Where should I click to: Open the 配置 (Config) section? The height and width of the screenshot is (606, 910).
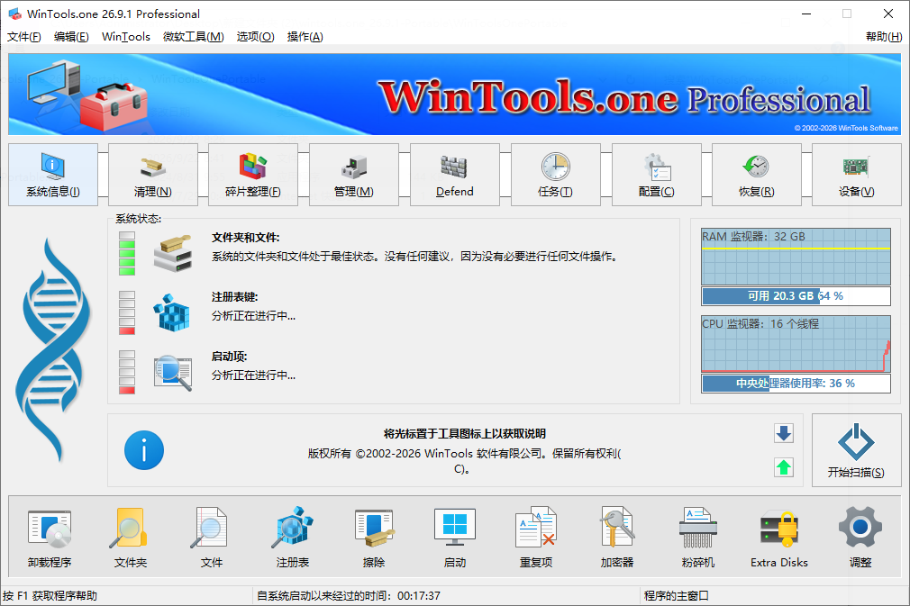657,175
